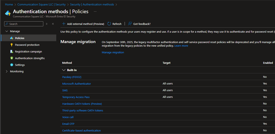Click the Policies sidebar icon

tap(12, 38)
